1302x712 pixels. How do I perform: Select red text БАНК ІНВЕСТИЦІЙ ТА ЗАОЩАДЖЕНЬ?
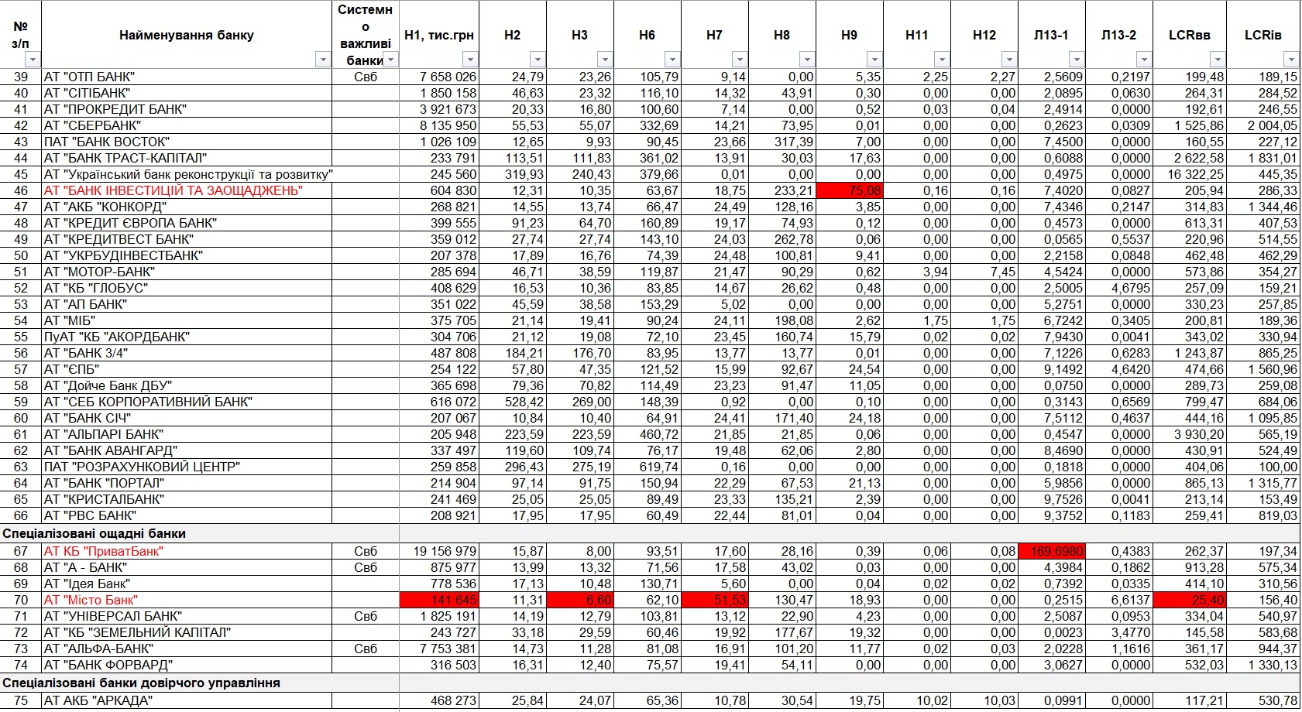pyautogui.click(x=173, y=190)
